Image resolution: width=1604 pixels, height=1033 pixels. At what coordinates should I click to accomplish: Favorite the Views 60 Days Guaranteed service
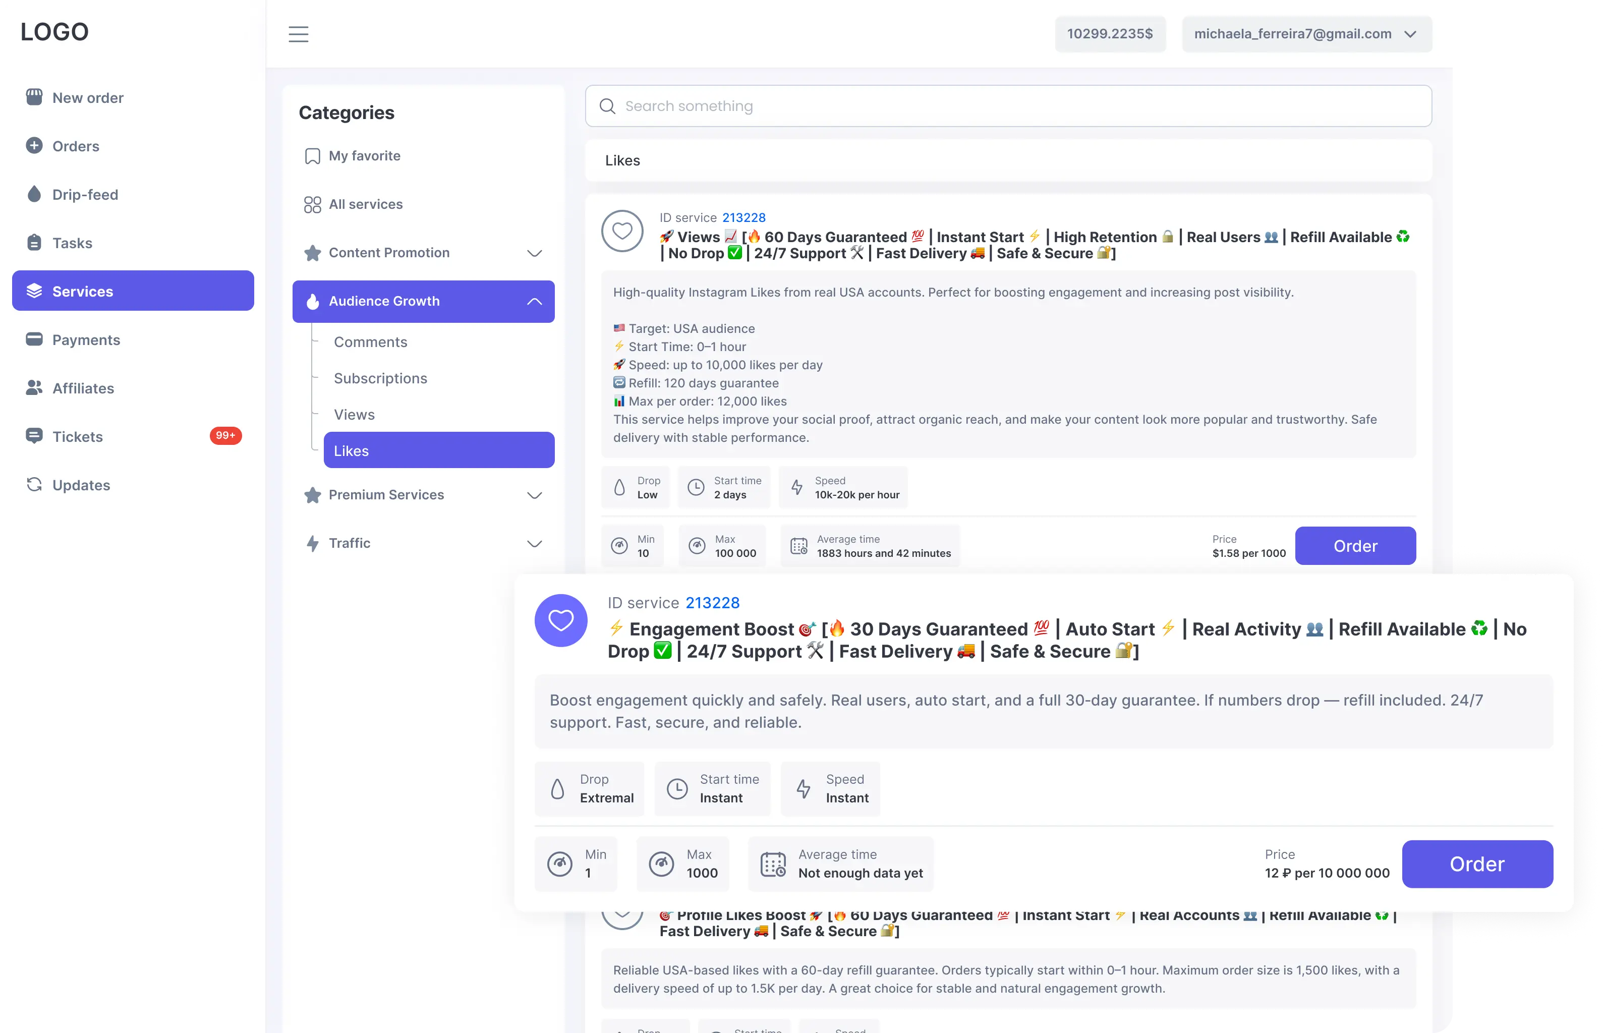click(622, 231)
